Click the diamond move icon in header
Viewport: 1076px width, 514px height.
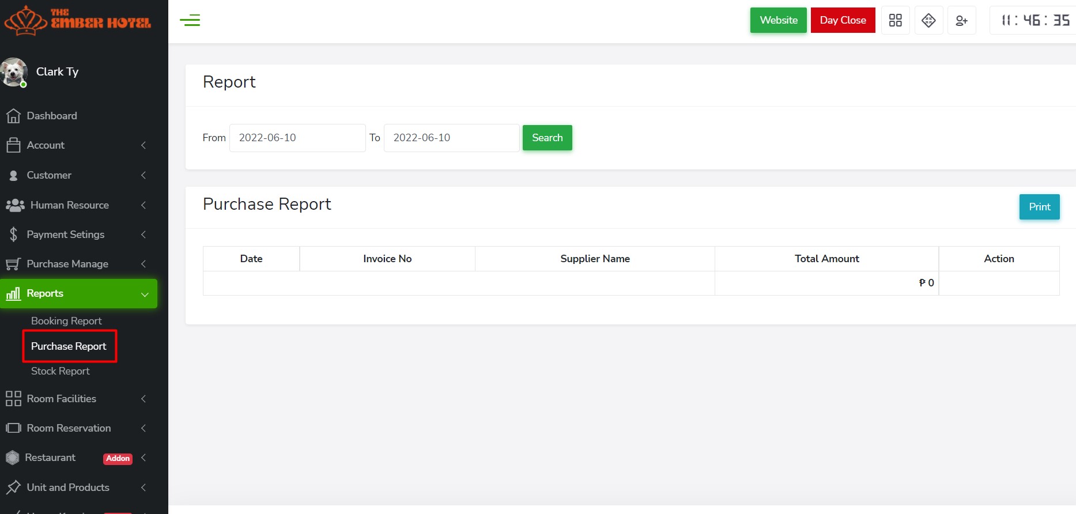point(928,21)
